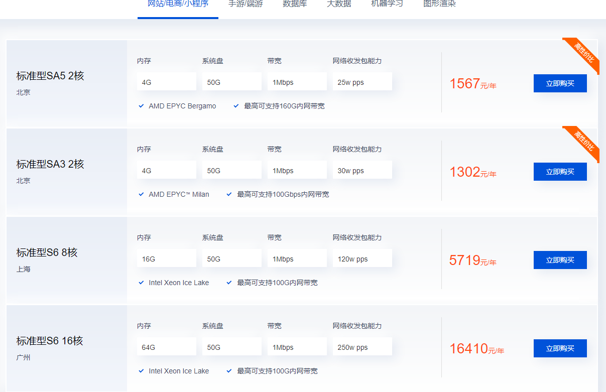
Task: Click the 高性价比 ribbon on SA3 card
Action: (584, 143)
